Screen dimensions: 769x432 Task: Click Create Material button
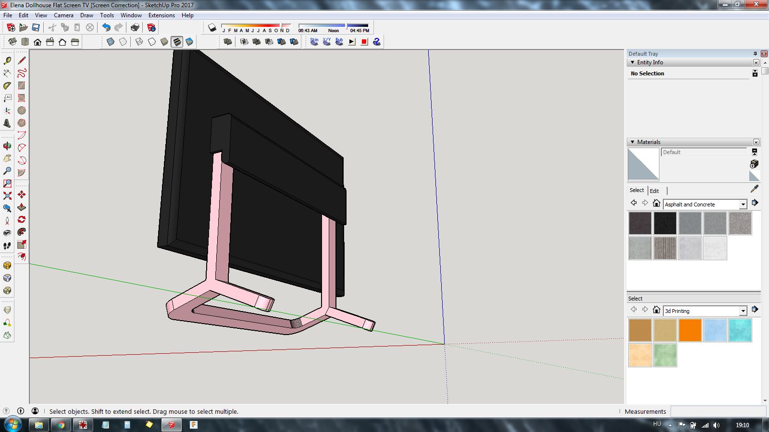pos(754,164)
